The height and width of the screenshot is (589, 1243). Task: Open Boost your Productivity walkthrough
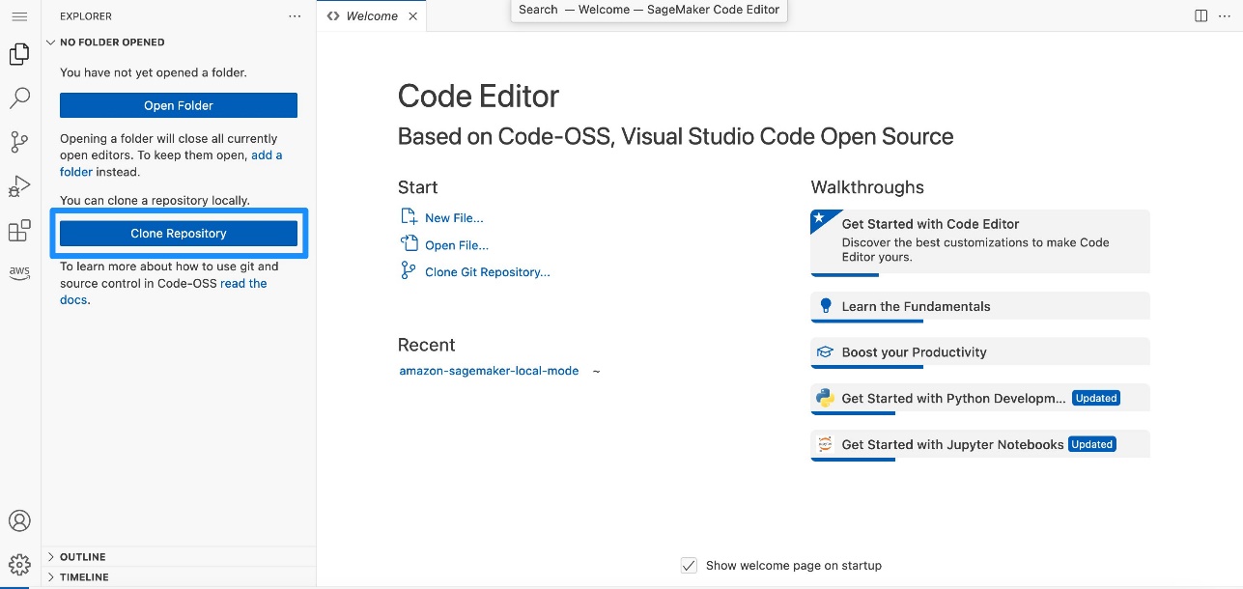coord(980,352)
